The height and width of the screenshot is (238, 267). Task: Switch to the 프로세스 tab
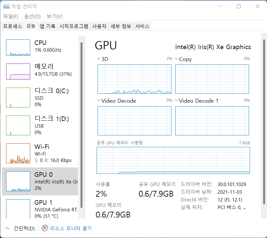pyautogui.click(x=13, y=26)
